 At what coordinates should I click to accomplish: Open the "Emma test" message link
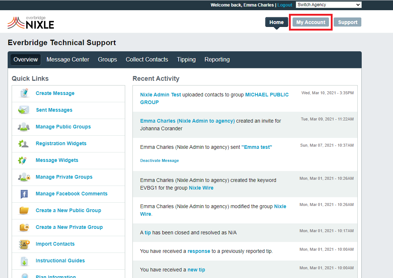(257, 147)
